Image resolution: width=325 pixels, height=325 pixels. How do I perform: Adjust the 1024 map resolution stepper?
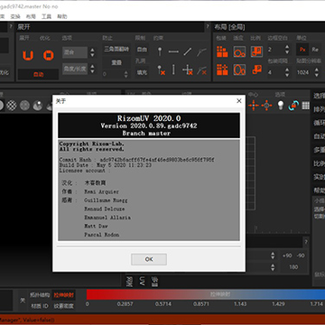317,72
